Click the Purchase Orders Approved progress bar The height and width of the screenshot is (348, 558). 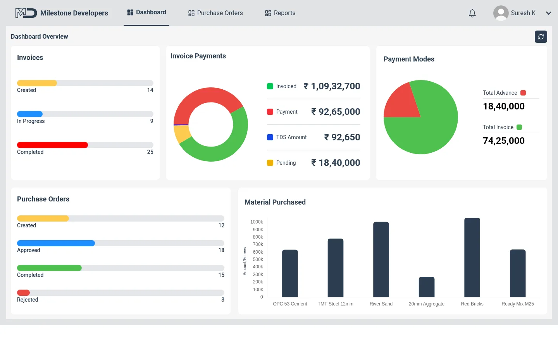(121, 243)
